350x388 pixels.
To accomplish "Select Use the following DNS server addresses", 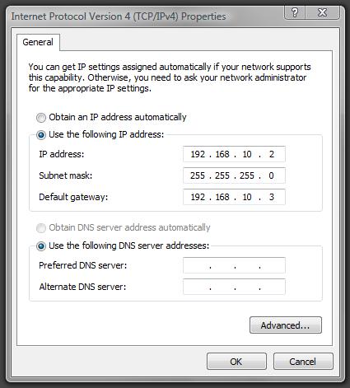I will tap(41, 246).
